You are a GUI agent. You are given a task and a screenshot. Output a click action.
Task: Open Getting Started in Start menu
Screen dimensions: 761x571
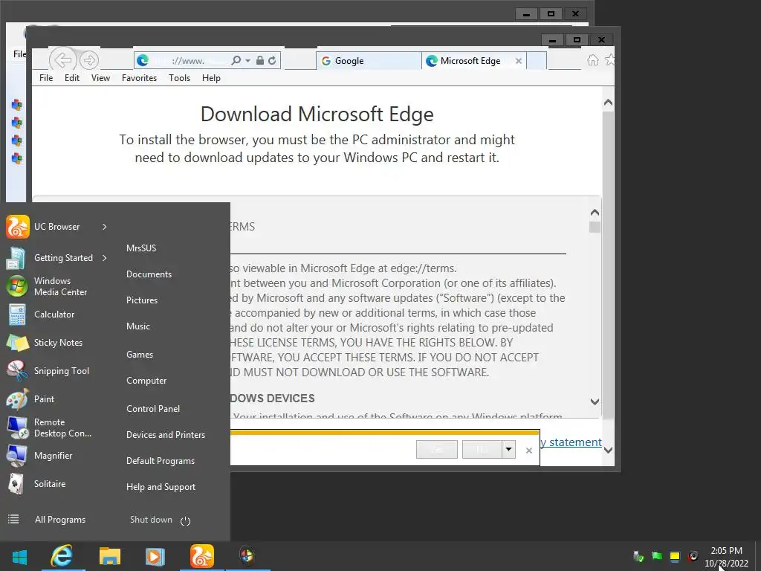pyautogui.click(x=56, y=258)
